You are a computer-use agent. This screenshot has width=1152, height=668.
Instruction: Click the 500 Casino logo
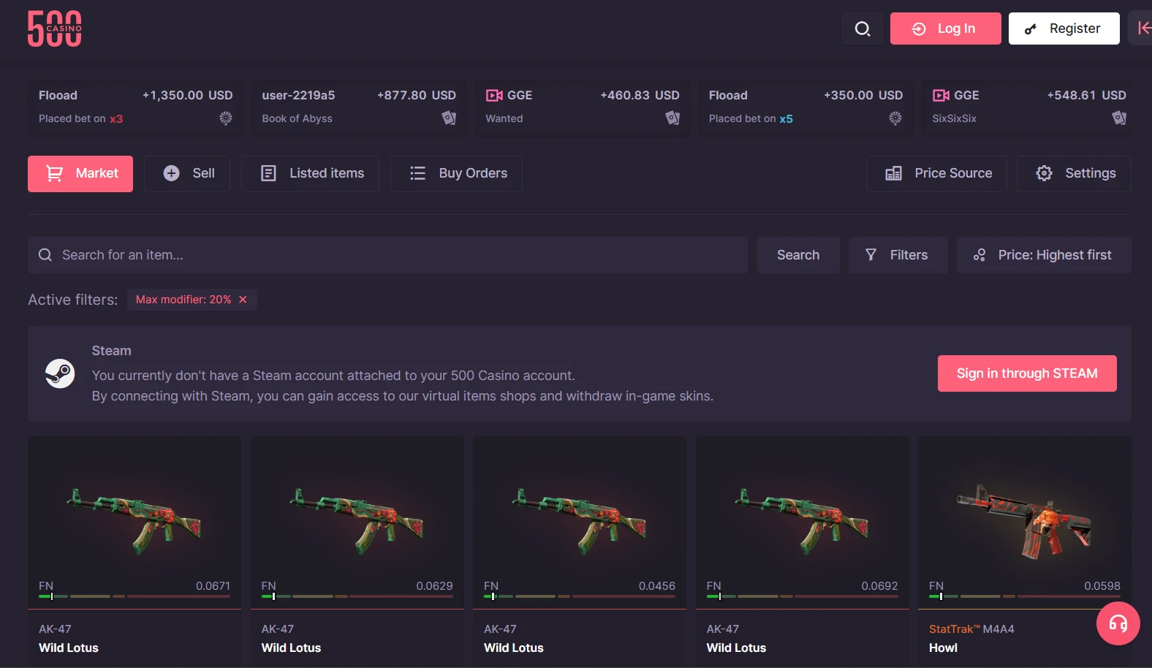[55, 29]
